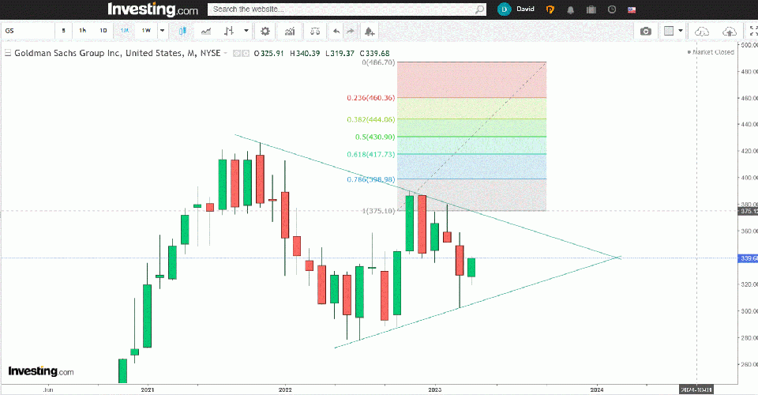Screen dimensions: 758x395
Task: Open the clock icon in header
Action: [x=611, y=9]
